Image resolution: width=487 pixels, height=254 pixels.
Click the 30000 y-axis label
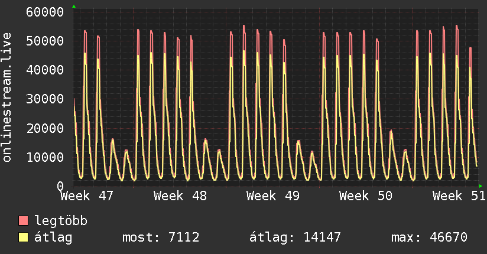pyautogui.click(x=45, y=99)
